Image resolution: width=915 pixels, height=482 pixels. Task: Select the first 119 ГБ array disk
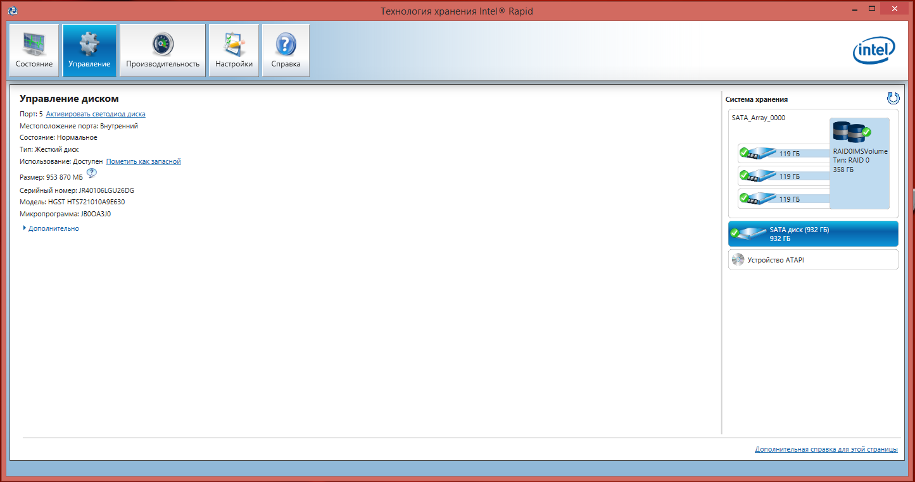(x=784, y=153)
